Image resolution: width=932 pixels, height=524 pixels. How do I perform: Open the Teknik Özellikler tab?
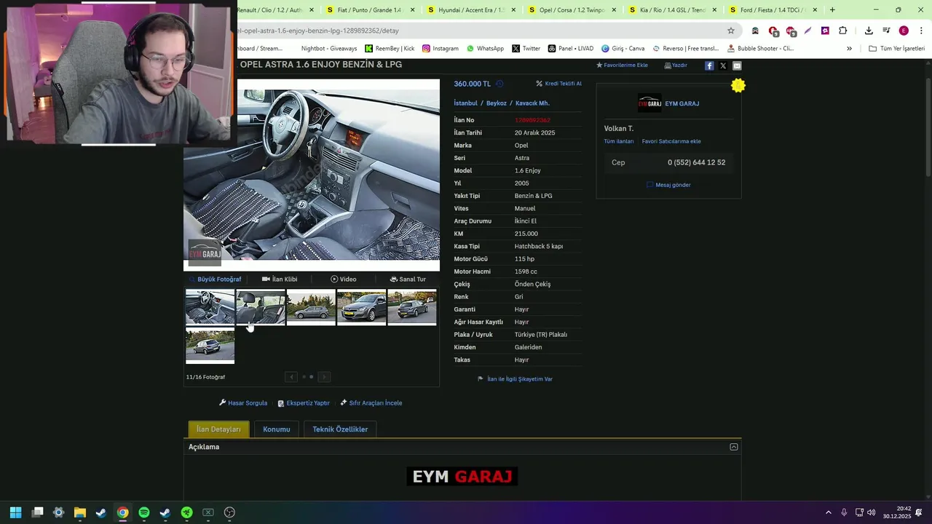[x=340, y=429]
